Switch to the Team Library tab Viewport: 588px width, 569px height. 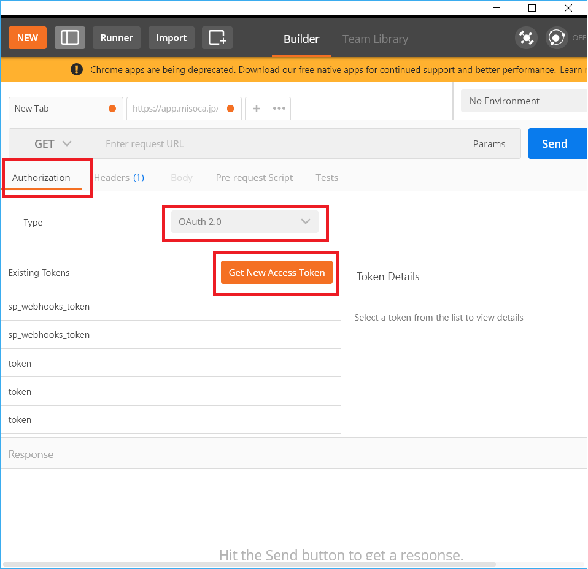click(376, 39)
